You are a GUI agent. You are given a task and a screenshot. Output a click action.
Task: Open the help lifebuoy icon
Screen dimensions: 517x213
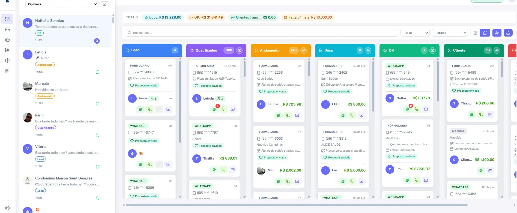pyautogui.click(x=7, y=208)
